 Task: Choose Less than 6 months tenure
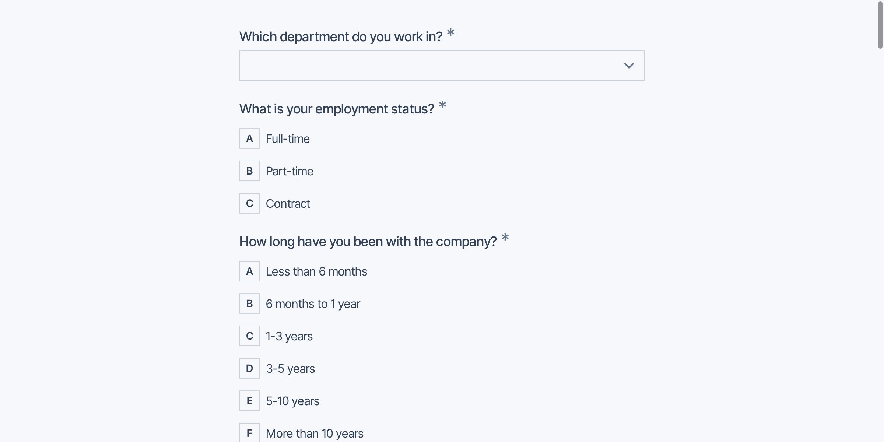point(316,271)
